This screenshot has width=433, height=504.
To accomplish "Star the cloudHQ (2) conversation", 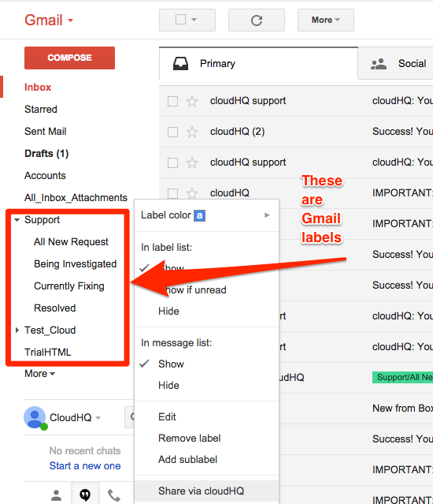I will 192,132.
